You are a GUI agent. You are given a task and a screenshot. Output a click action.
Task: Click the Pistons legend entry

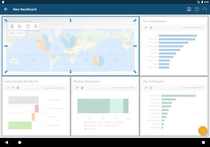94,122
